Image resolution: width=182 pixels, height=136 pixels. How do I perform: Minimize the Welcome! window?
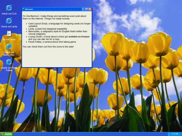83,9
